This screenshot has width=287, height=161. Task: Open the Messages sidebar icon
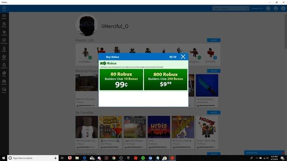point(4,41)
